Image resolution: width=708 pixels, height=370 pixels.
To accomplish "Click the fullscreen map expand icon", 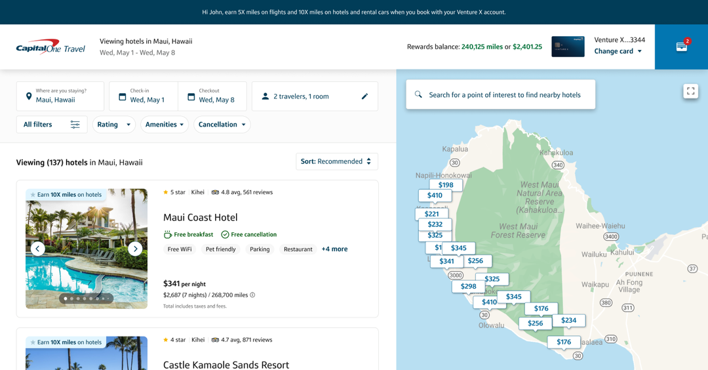I will (x=690, y=91).
